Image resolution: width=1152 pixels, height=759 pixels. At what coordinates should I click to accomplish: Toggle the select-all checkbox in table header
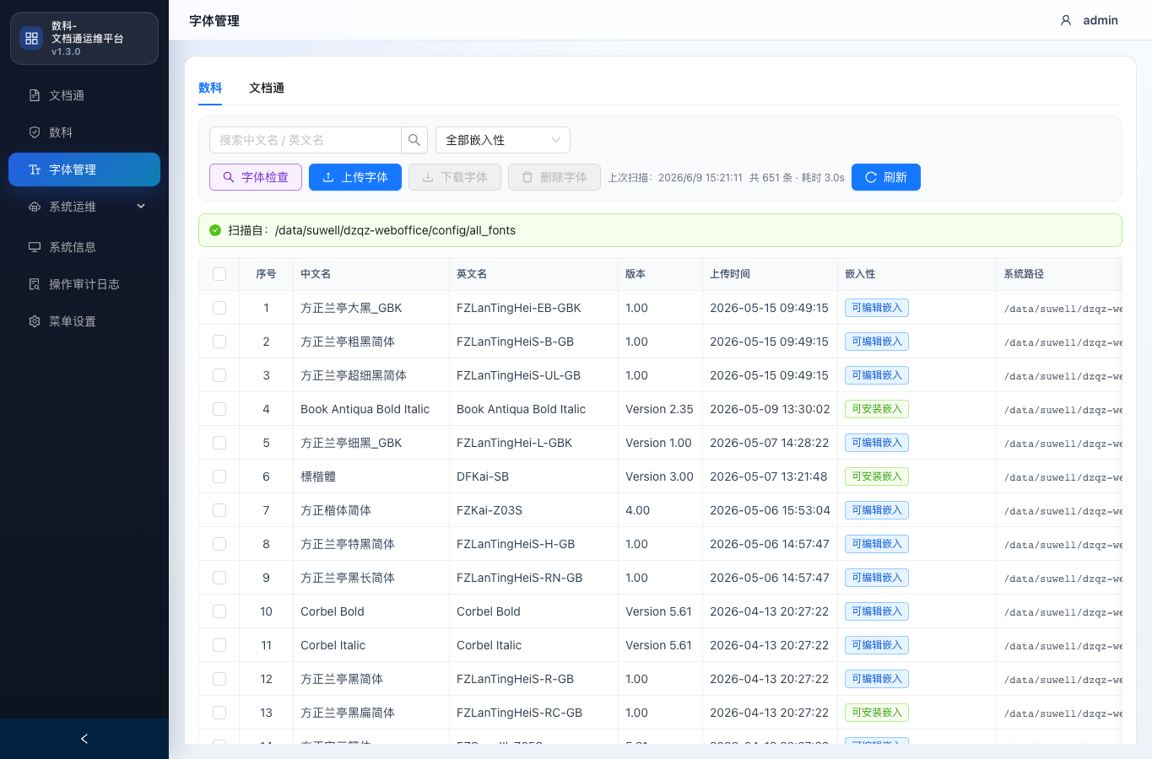coord(219,274)
